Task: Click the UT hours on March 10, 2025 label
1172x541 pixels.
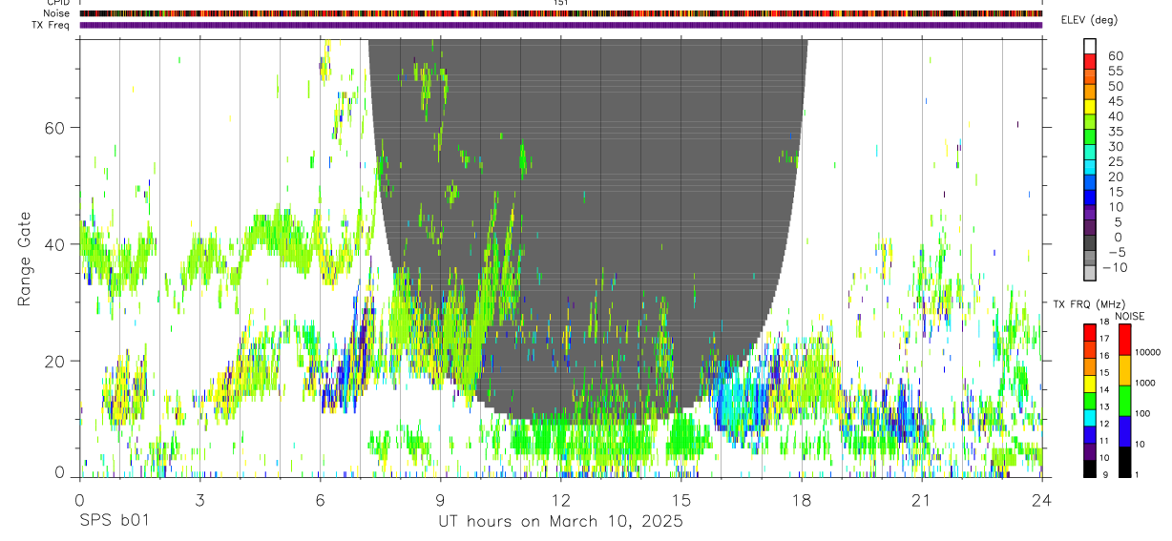Action: pos(560,522)
